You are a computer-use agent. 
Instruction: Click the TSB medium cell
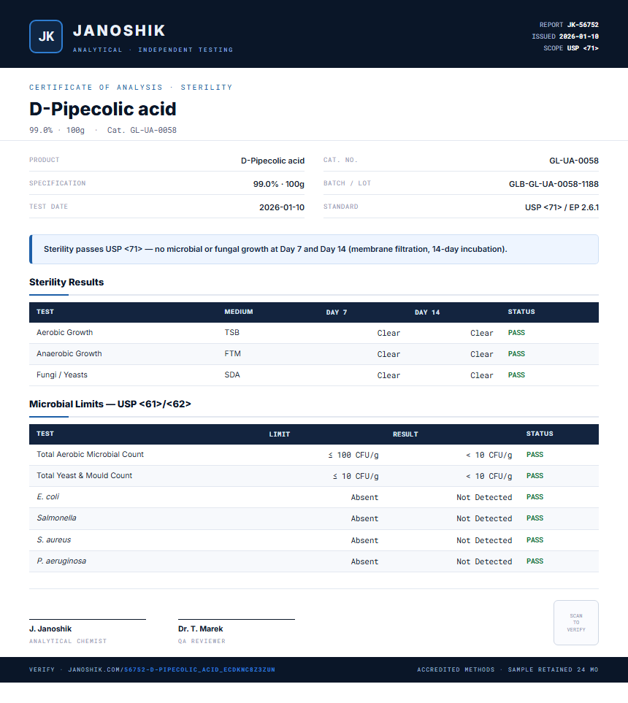[232, 332]
